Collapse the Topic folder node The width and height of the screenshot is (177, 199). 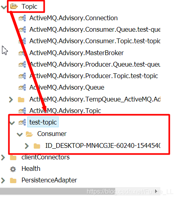point(4,7)
